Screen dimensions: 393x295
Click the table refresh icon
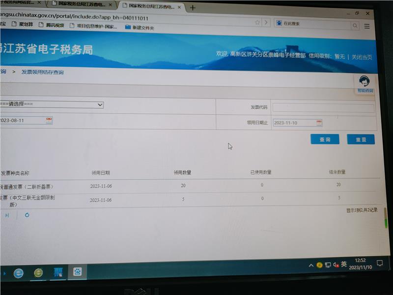[27, 215]
